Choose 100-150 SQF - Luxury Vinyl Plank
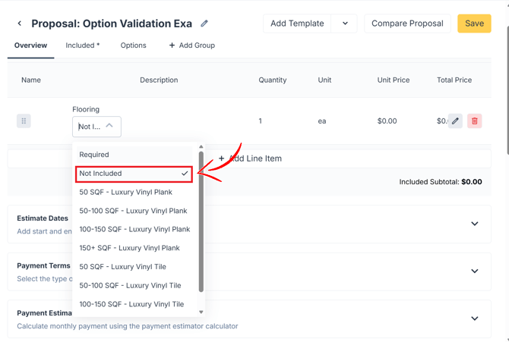 pyautogui.click(x=134, y=230)
